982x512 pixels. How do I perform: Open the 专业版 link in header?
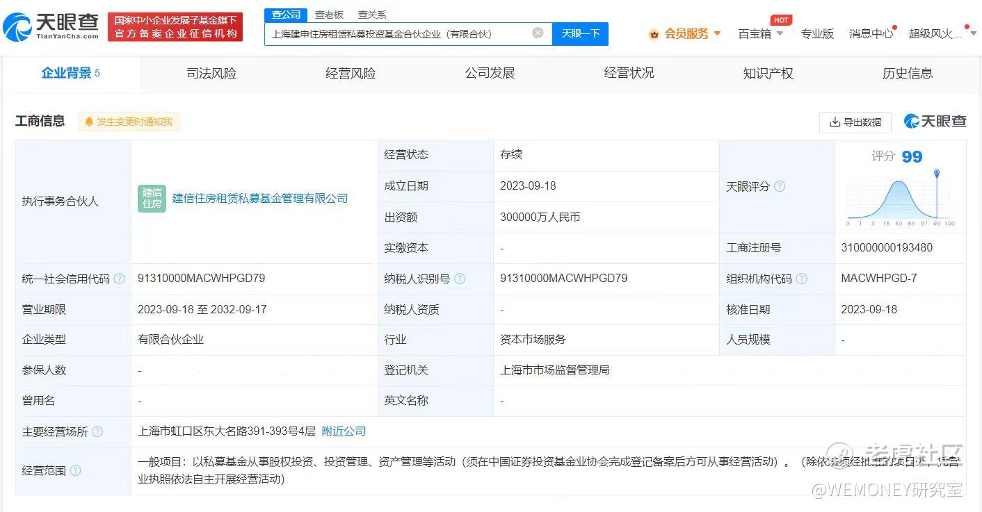pos(817,33)
